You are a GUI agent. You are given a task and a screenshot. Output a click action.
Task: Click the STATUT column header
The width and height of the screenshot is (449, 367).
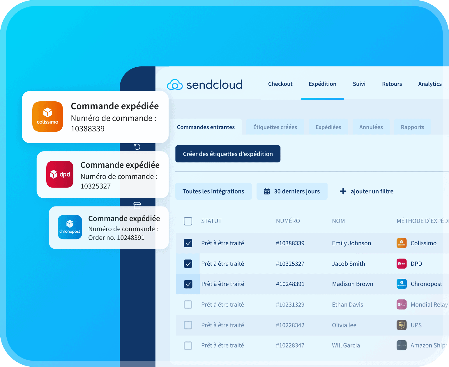point(211,221)
